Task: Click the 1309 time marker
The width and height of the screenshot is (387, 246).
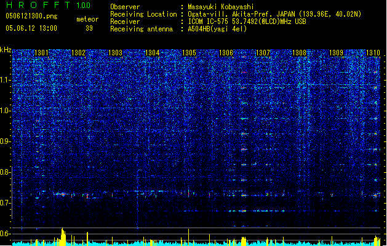Action: (337, 53)
